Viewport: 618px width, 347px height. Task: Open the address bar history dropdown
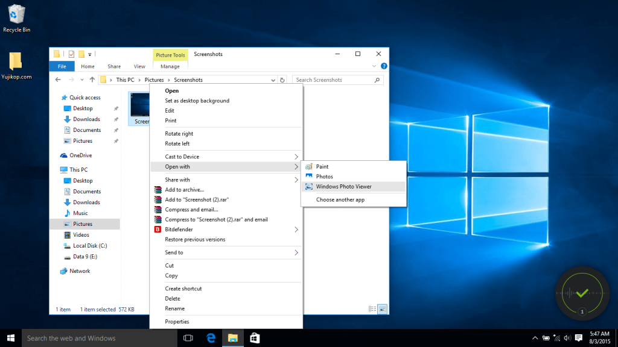click(x=273, y=80)
